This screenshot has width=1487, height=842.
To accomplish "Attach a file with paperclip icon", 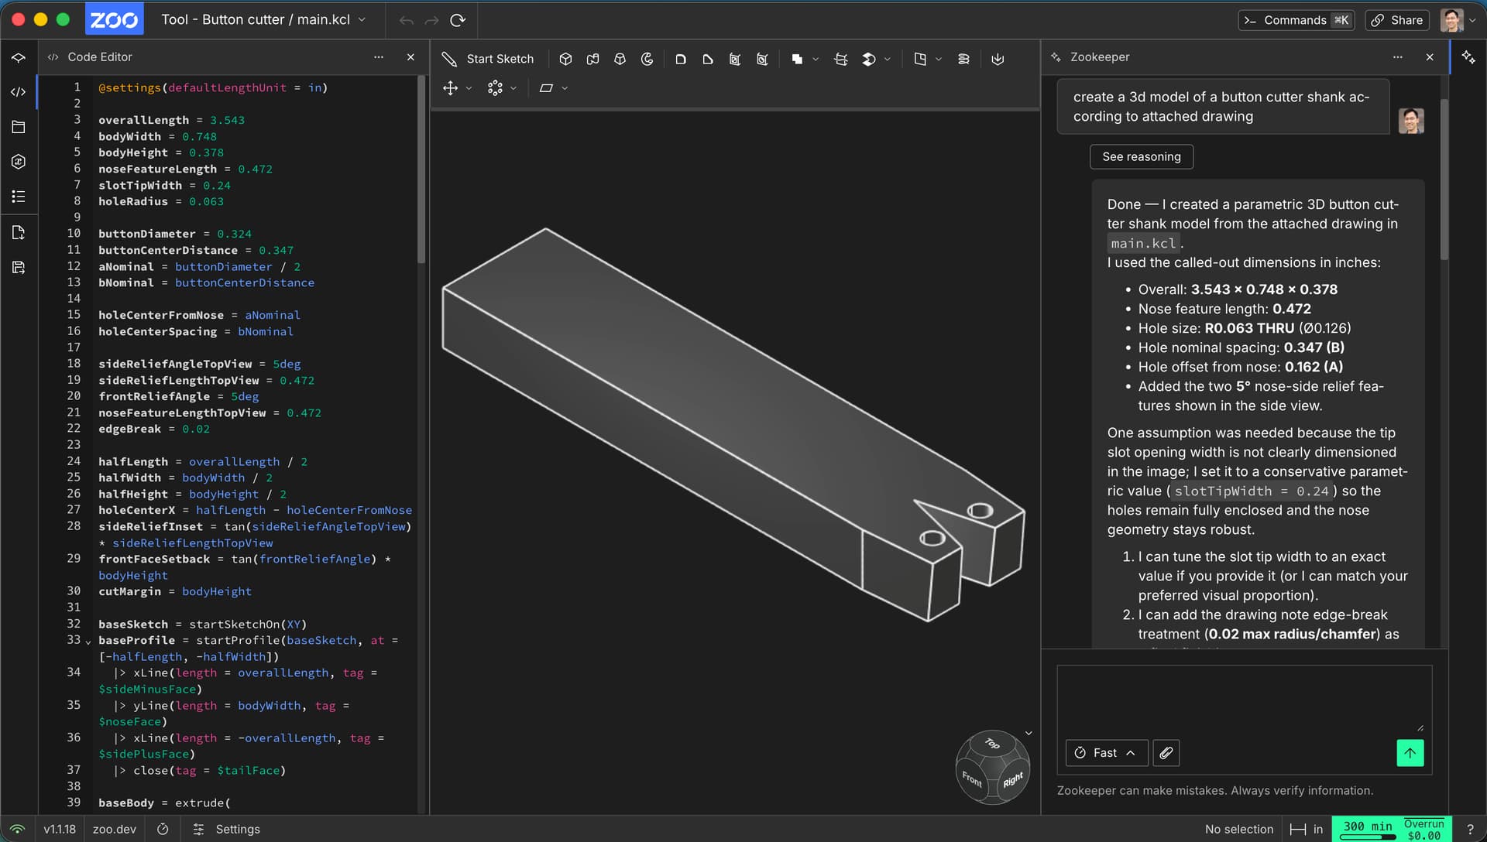I will pos(1166,753).
